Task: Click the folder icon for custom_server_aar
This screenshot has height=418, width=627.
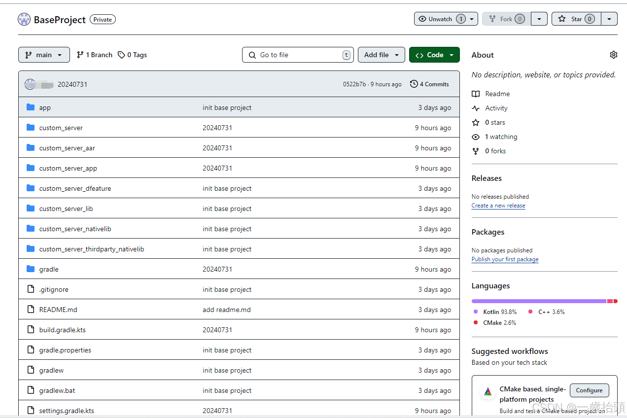Action: pyautogui.click(x=31, y=147)
